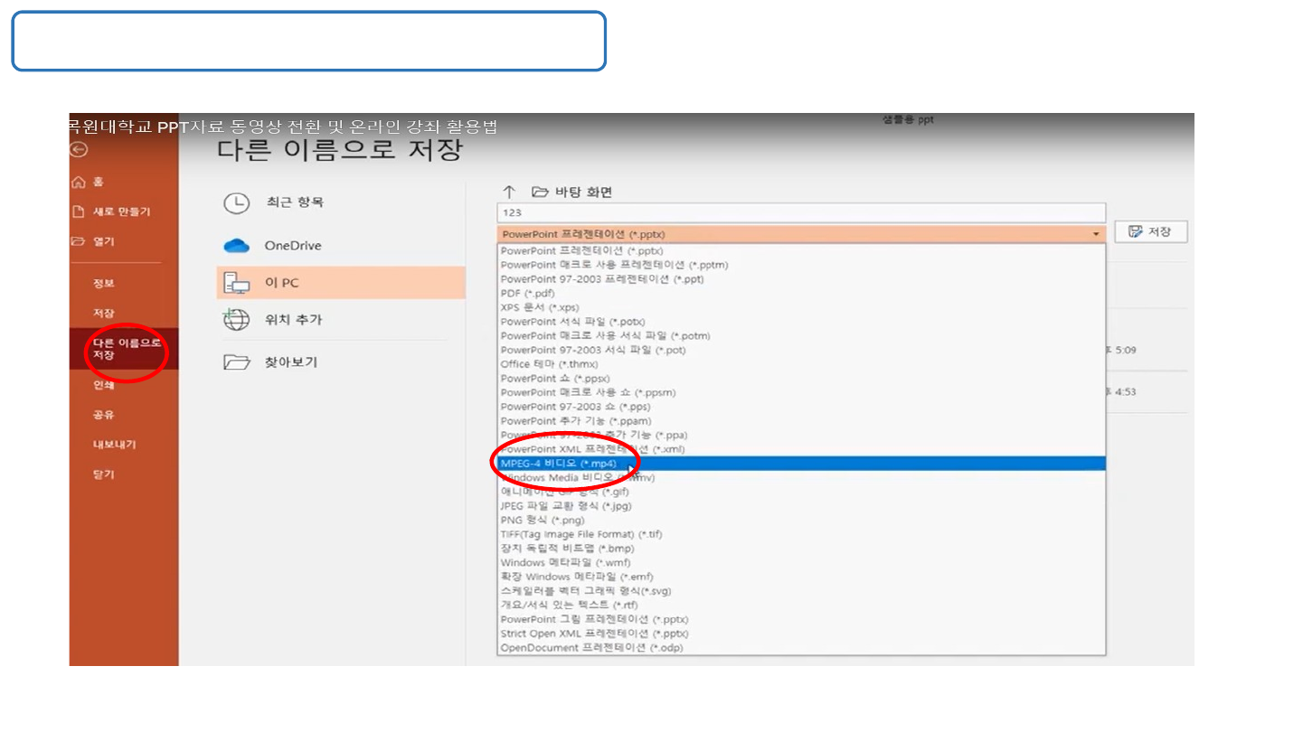Image resolution: width=1302 pixels, height=732 pixels.
Task: Select 최근 항목 recent items location
Action: [x=294, y=202]
